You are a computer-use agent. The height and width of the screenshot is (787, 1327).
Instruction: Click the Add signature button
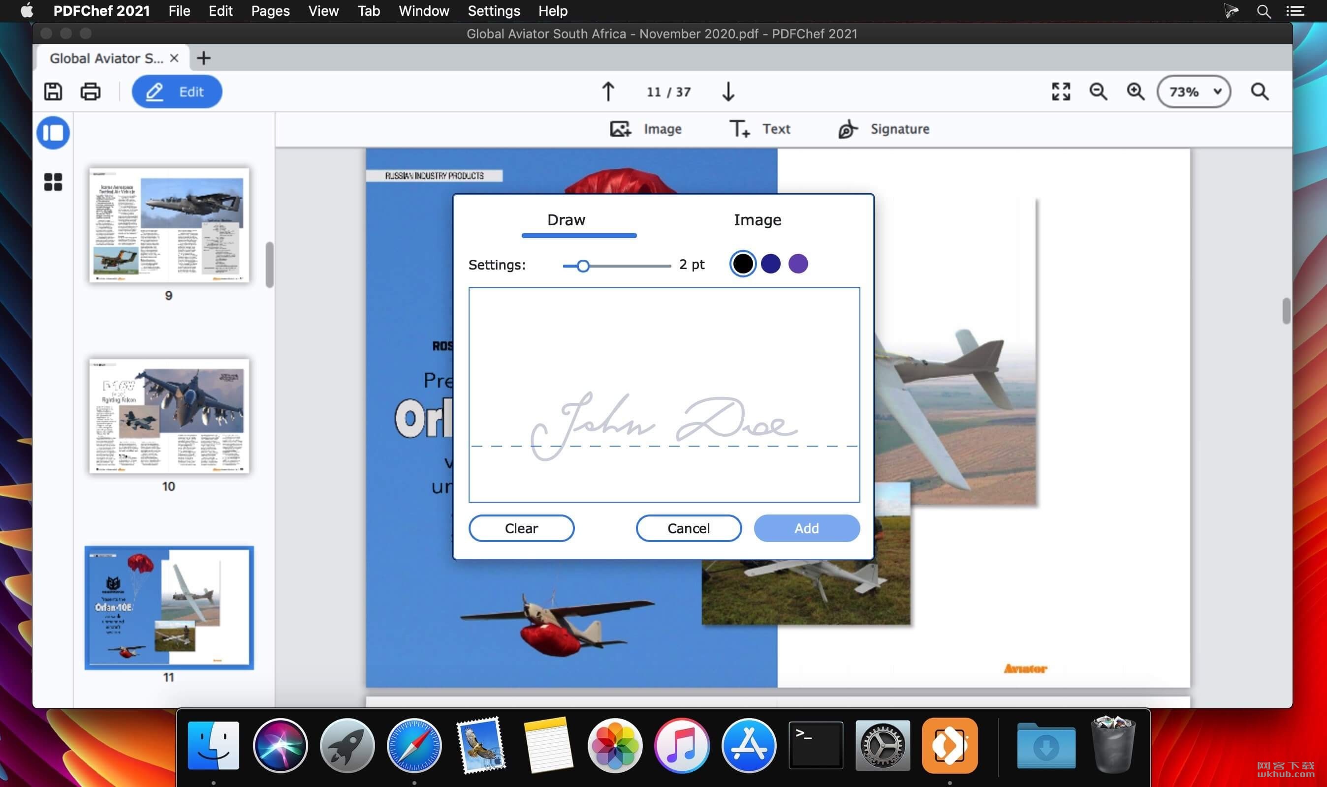pos(807,528)
